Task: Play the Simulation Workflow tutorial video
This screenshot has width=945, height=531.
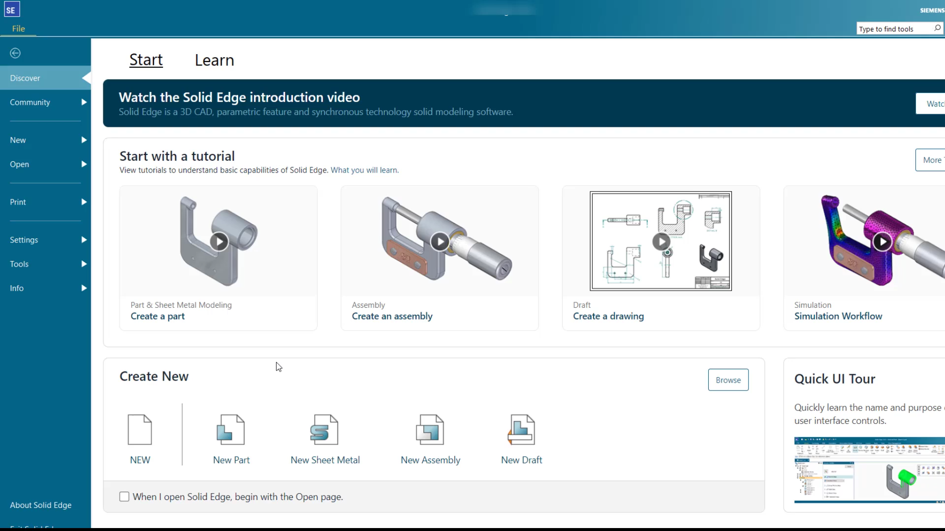Action: (x=882, y=242)
